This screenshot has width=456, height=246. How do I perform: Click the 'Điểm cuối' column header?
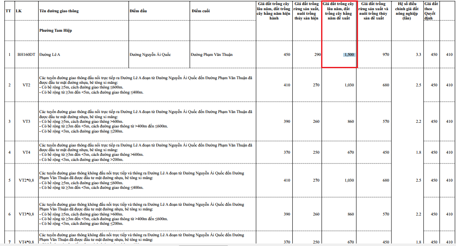tap(200, 11)
